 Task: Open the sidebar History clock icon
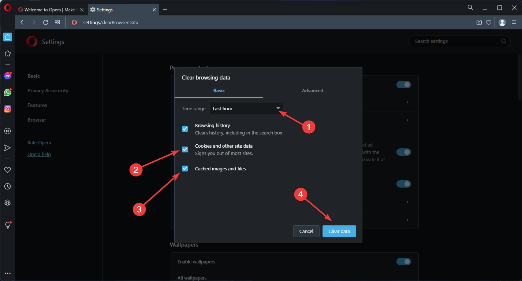[x=7, y=186]
